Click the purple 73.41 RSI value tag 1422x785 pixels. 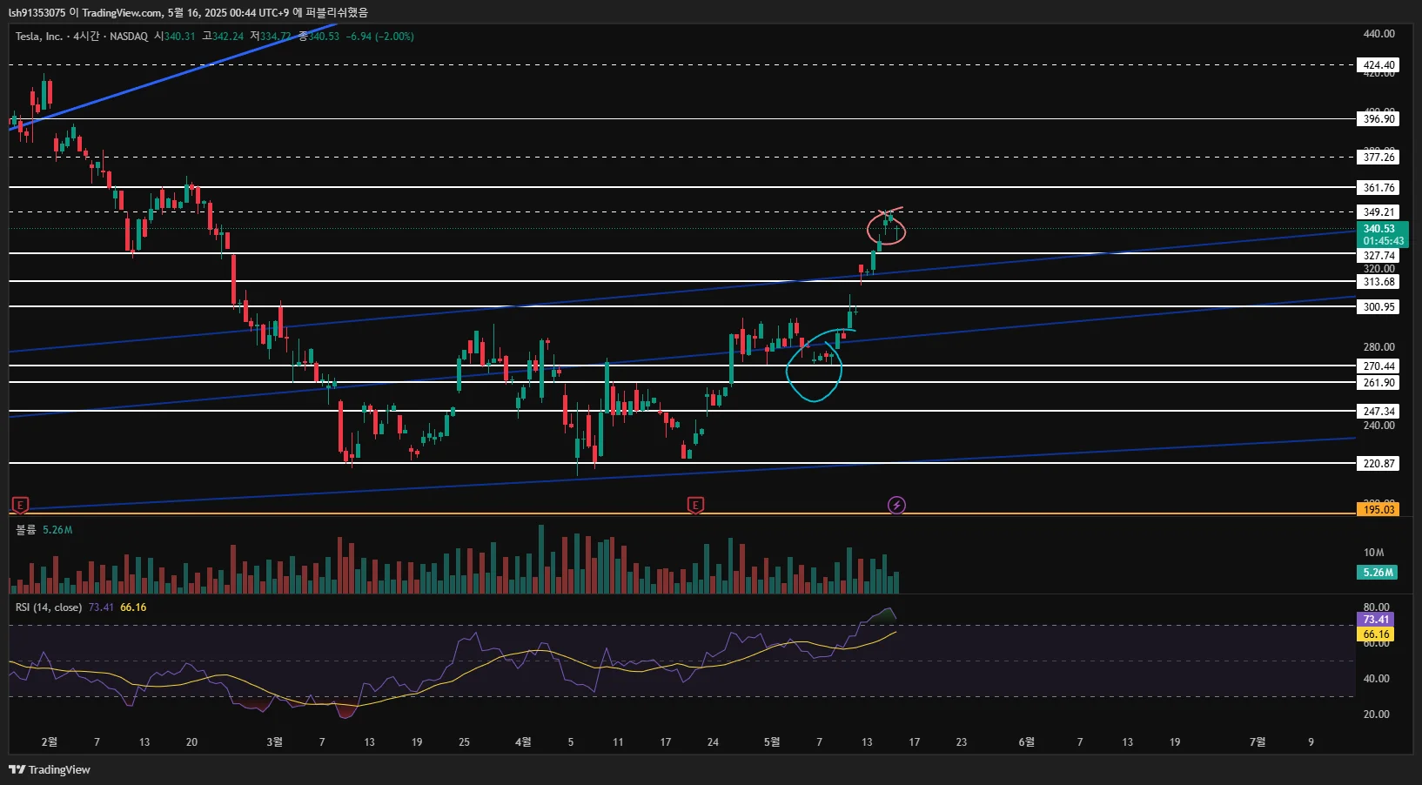point(1376,620)
